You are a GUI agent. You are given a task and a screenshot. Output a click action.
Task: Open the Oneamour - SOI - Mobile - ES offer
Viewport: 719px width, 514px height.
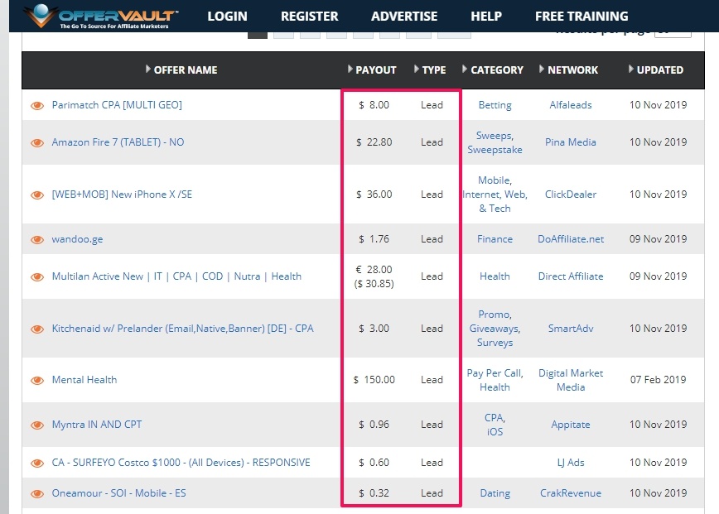[118, 493]
